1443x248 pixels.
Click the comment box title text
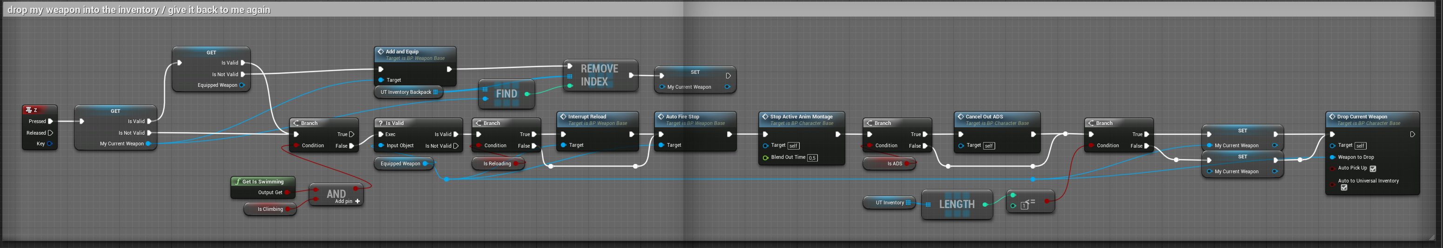[x=138, y=9]
